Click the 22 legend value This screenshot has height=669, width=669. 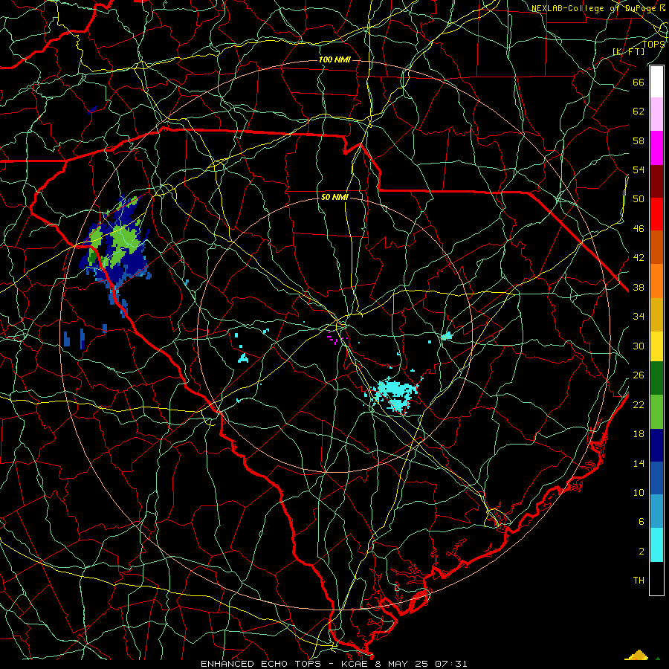coord(639,404)
